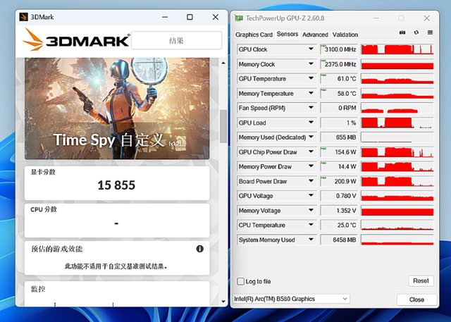451x322 pixels.
Task: Click the 监控 monitoring section heading
Action: pyautogui.click(x=38, y=289)
